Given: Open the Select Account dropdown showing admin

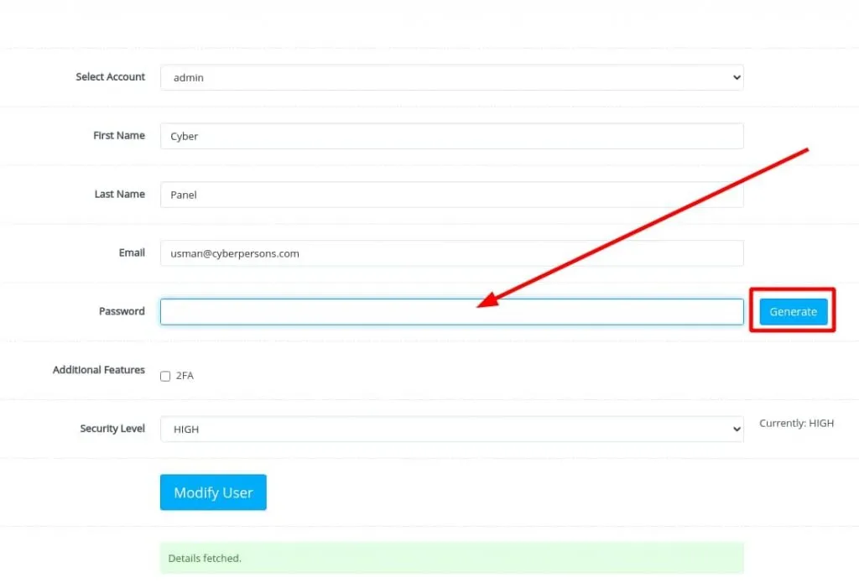Looking at the screenshot, I should tap(451, 77).
